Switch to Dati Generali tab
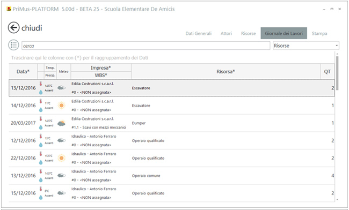349x210 pixels. [198, 34]
